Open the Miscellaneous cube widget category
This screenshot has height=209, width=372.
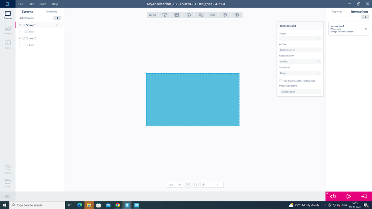coord(225,15)
